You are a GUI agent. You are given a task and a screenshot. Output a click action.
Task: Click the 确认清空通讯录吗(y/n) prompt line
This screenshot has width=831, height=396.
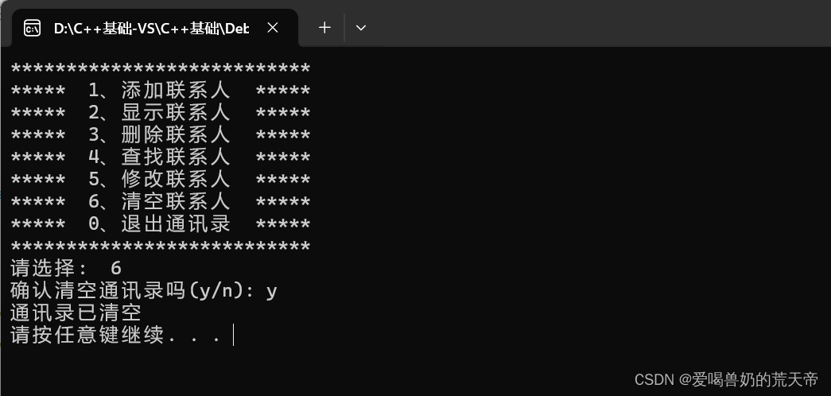(143, 291)
